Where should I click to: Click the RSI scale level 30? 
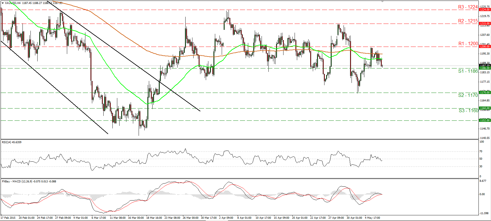pos(481,166)
